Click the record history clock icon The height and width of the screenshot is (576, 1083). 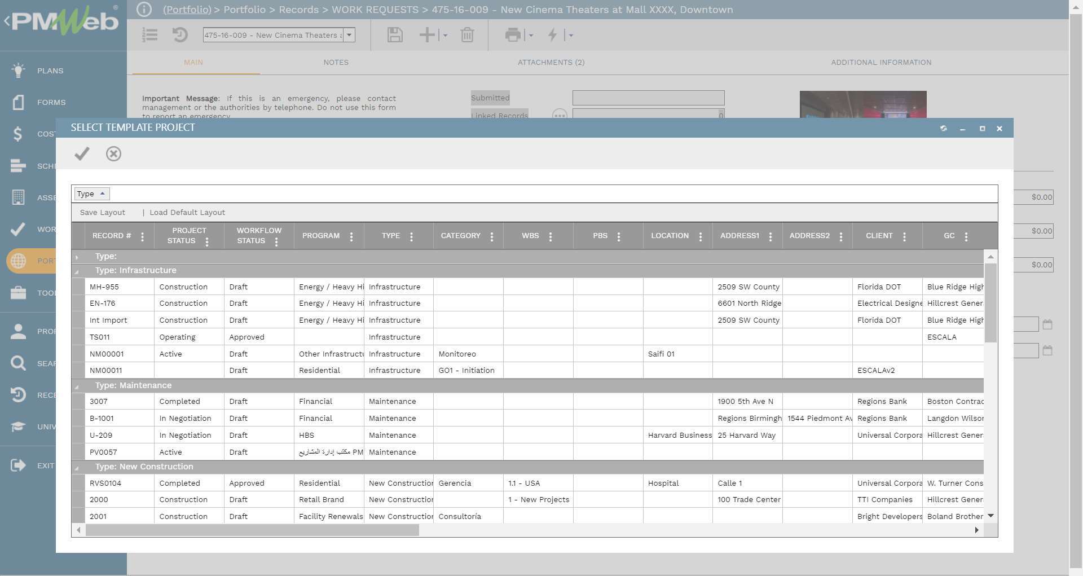(180, 35)
